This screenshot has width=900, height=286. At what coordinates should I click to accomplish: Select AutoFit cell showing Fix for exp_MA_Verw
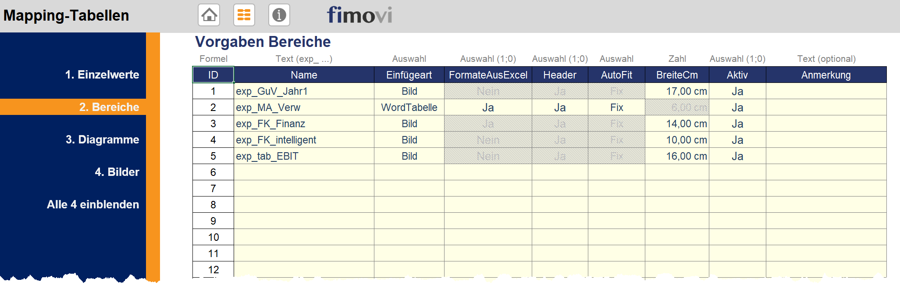(x=616, y=107)
